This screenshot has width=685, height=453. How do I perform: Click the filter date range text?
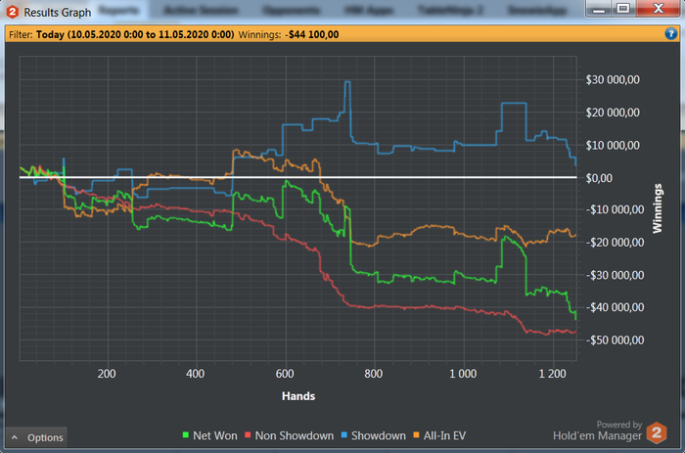(x=135, y=34)
